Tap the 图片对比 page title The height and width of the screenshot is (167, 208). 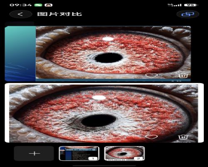click(x=59, y=14)
